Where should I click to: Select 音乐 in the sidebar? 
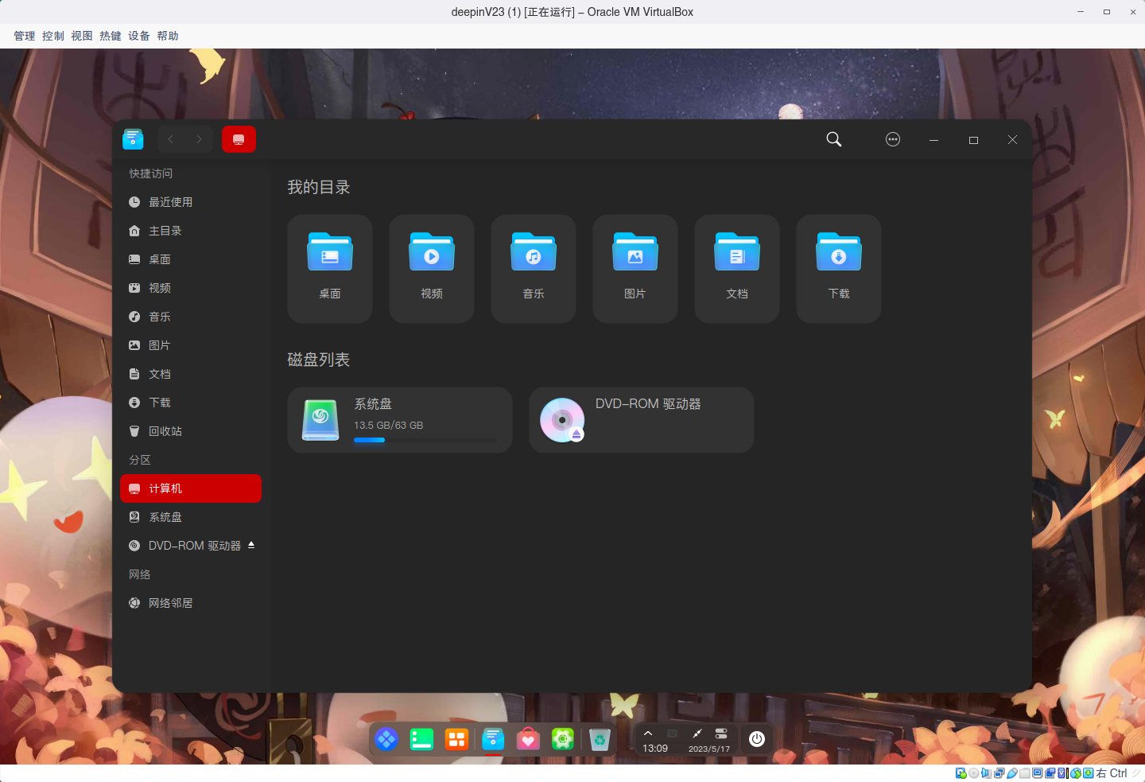point(191,317)
